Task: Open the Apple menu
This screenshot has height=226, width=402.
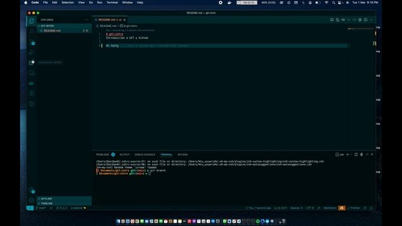Action: (x=26, y=3)
